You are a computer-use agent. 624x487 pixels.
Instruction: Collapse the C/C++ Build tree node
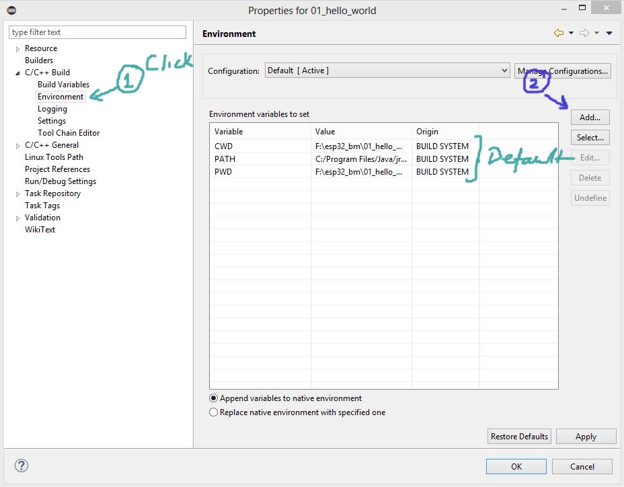tap(18, 73)
